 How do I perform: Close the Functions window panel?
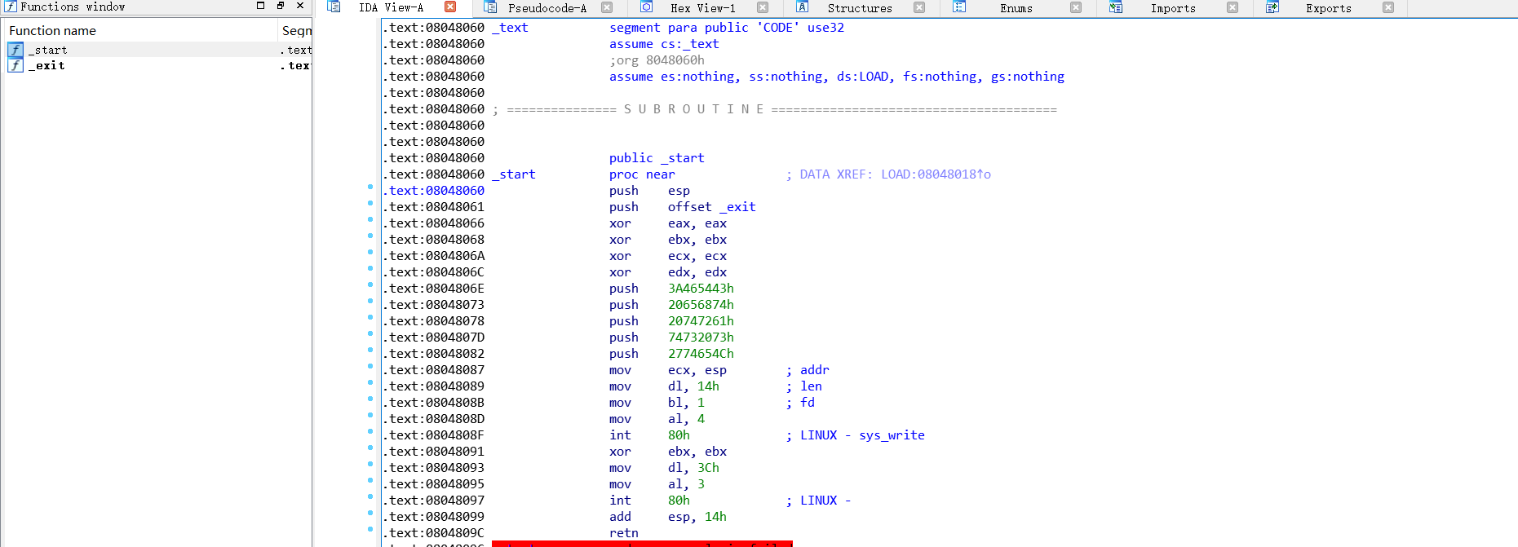tap(300, 6)
